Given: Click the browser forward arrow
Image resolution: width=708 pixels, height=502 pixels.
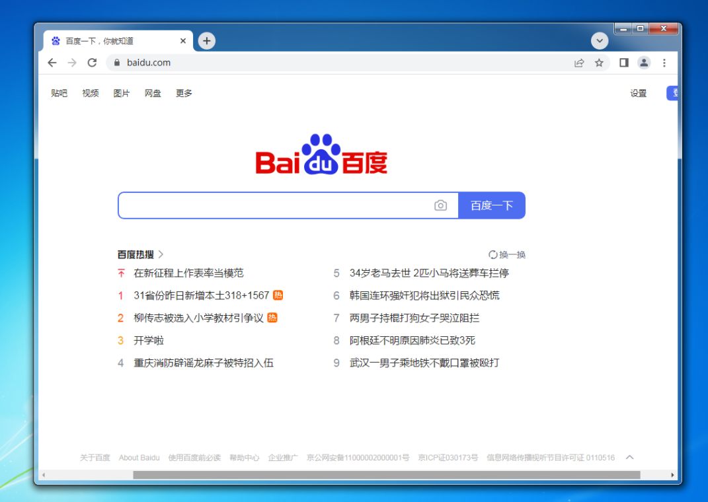Looking at the screenshot, I should tap(72, 63).
